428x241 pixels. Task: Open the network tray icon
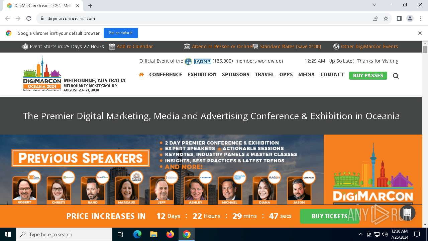coord(377,234)
